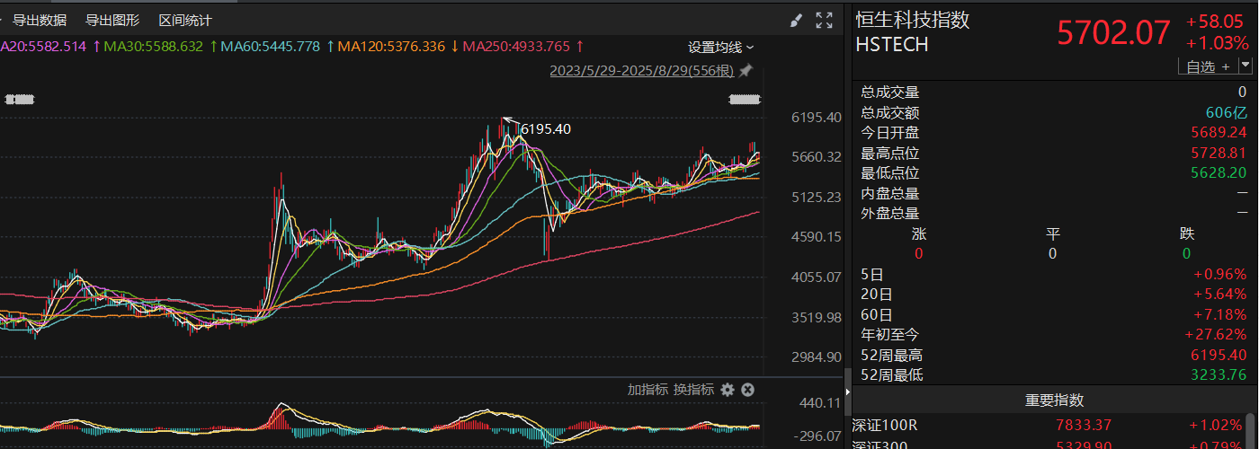This screenshot has width=1259, height=449.
Task: Click the +1.03% change percentage in header
Action: (x=1218, y=43)
